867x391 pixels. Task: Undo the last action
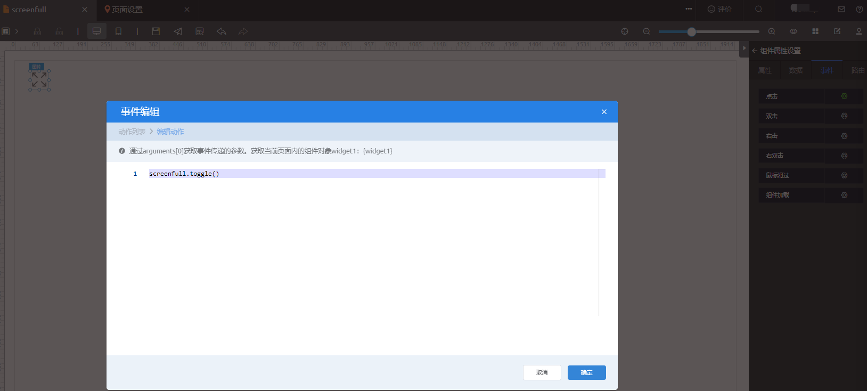[x=222, y=31]
